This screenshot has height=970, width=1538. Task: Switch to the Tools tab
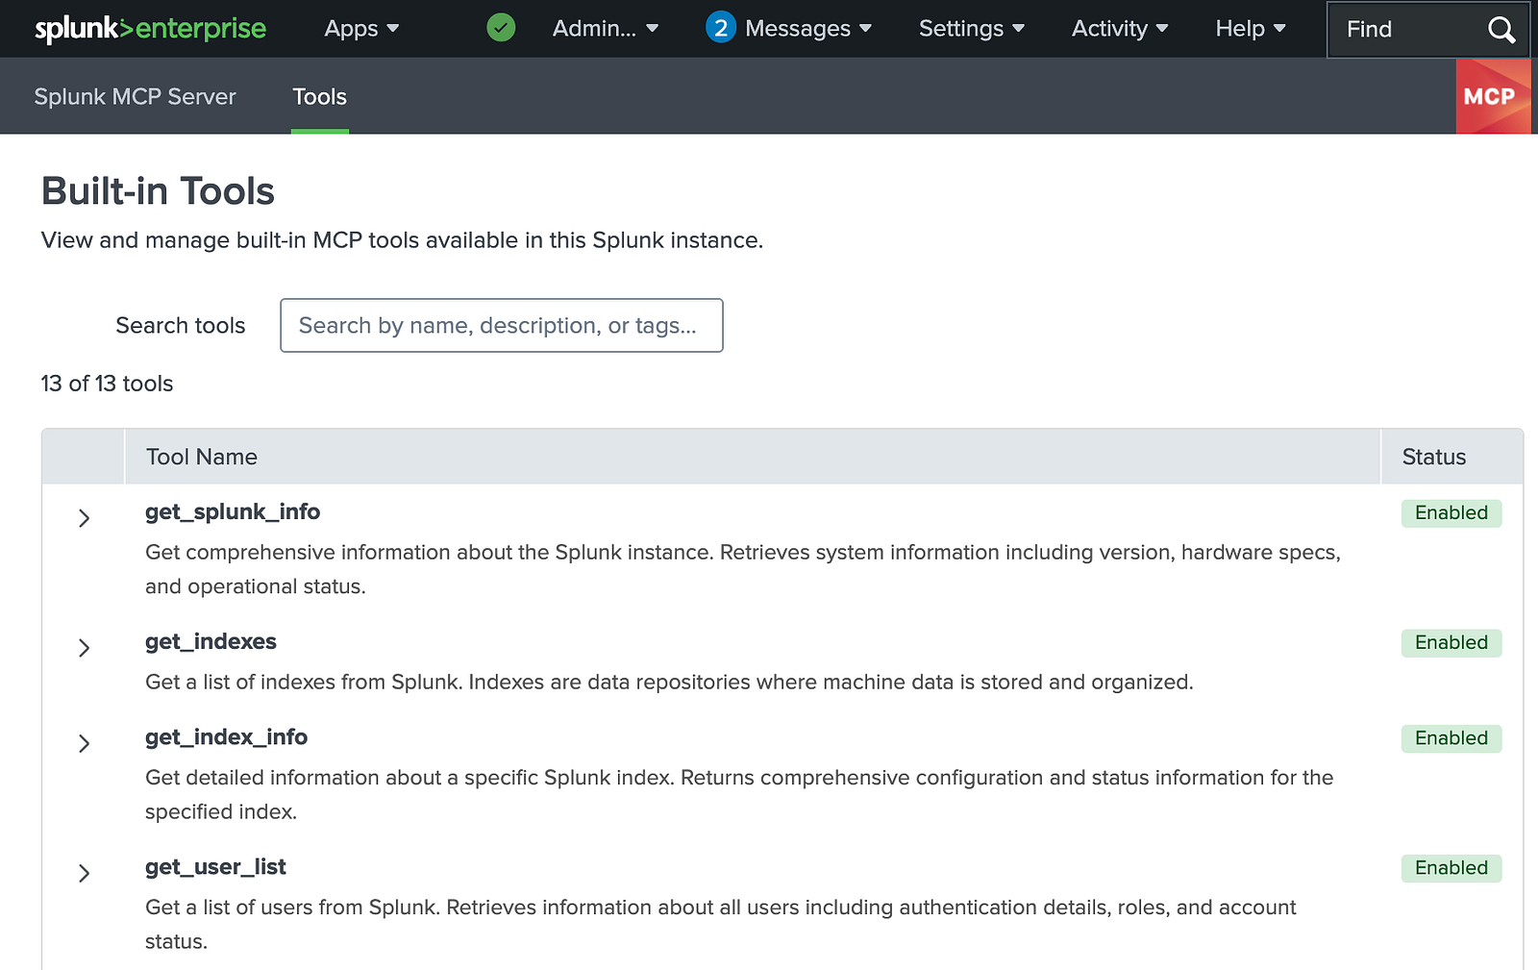pos(319,96)
